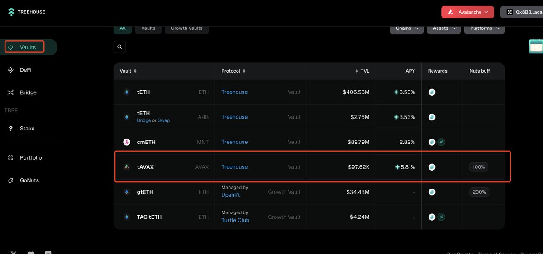Click the Portfolio grid icon
Screen dimensions: 543x254
pos(11,158)
